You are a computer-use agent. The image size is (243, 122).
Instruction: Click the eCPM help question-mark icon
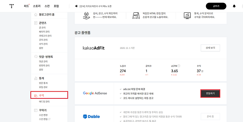(x=179, y=66)
